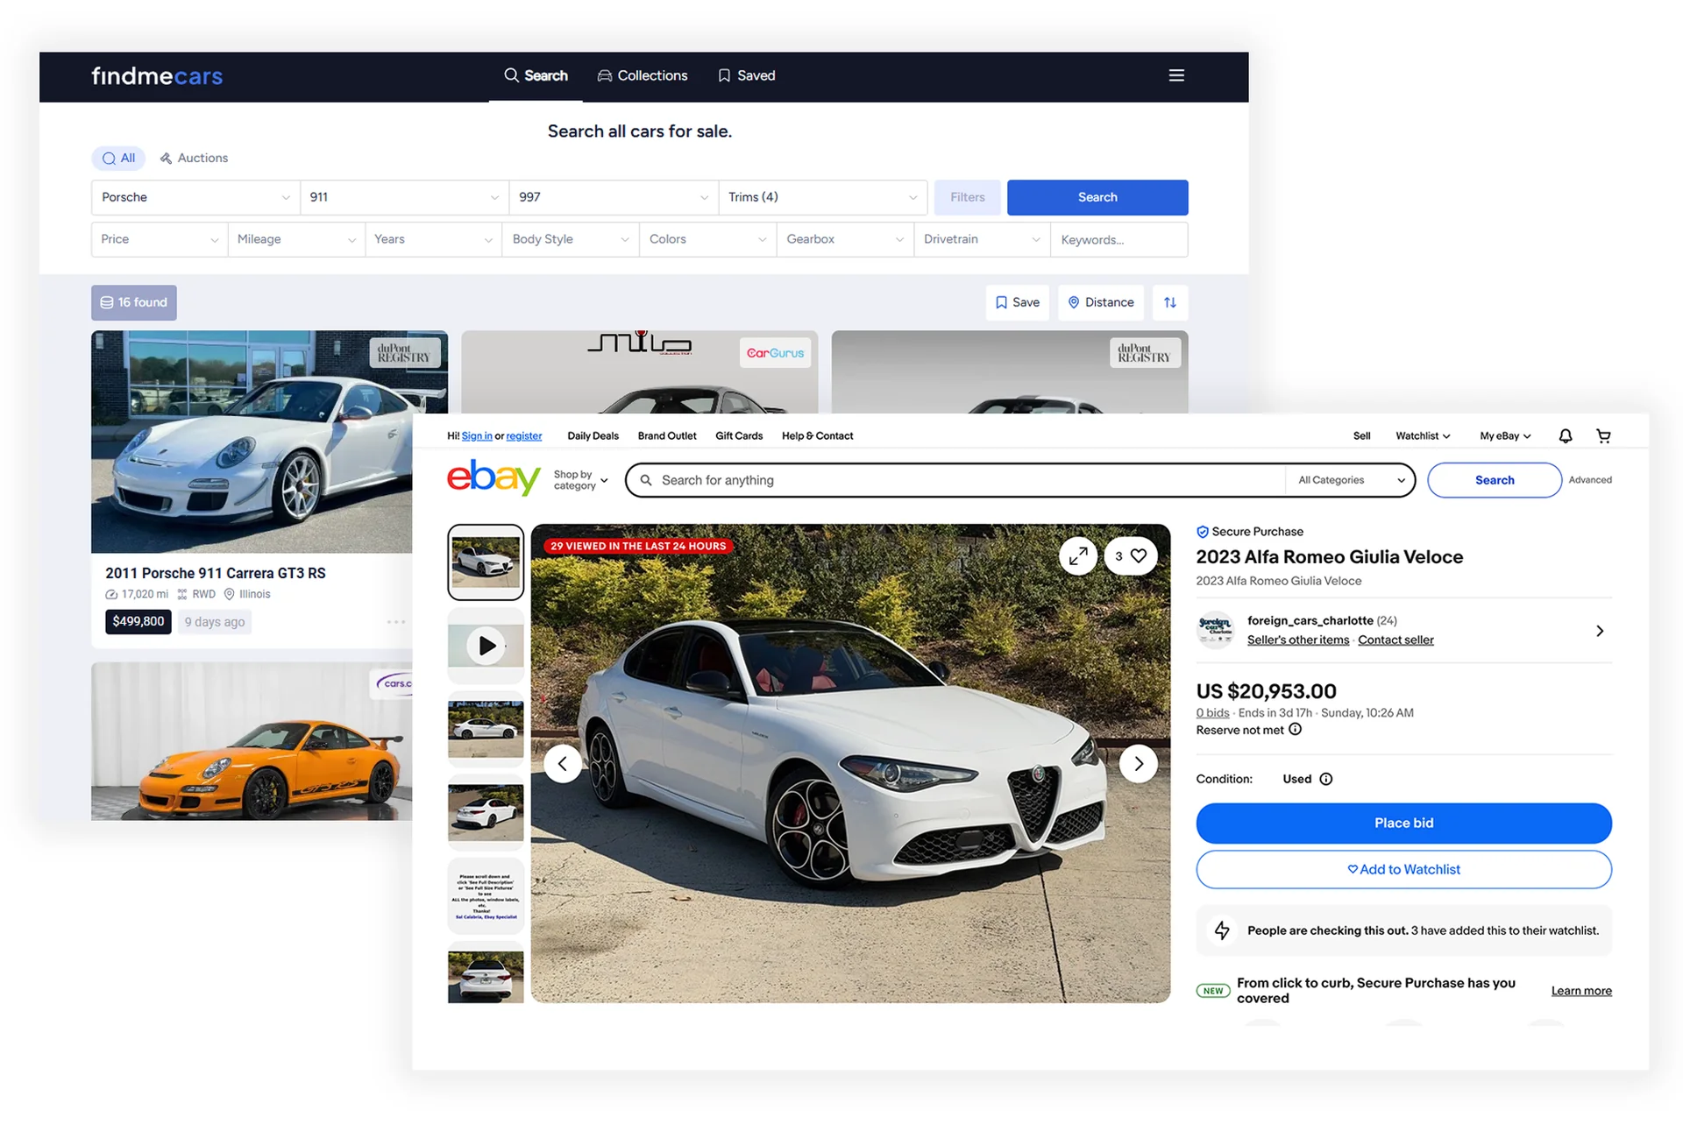Viewport: 1683px width, 1124px height.
Task: Expand the Body Style filter dropdown
Action: click(570, 239)
